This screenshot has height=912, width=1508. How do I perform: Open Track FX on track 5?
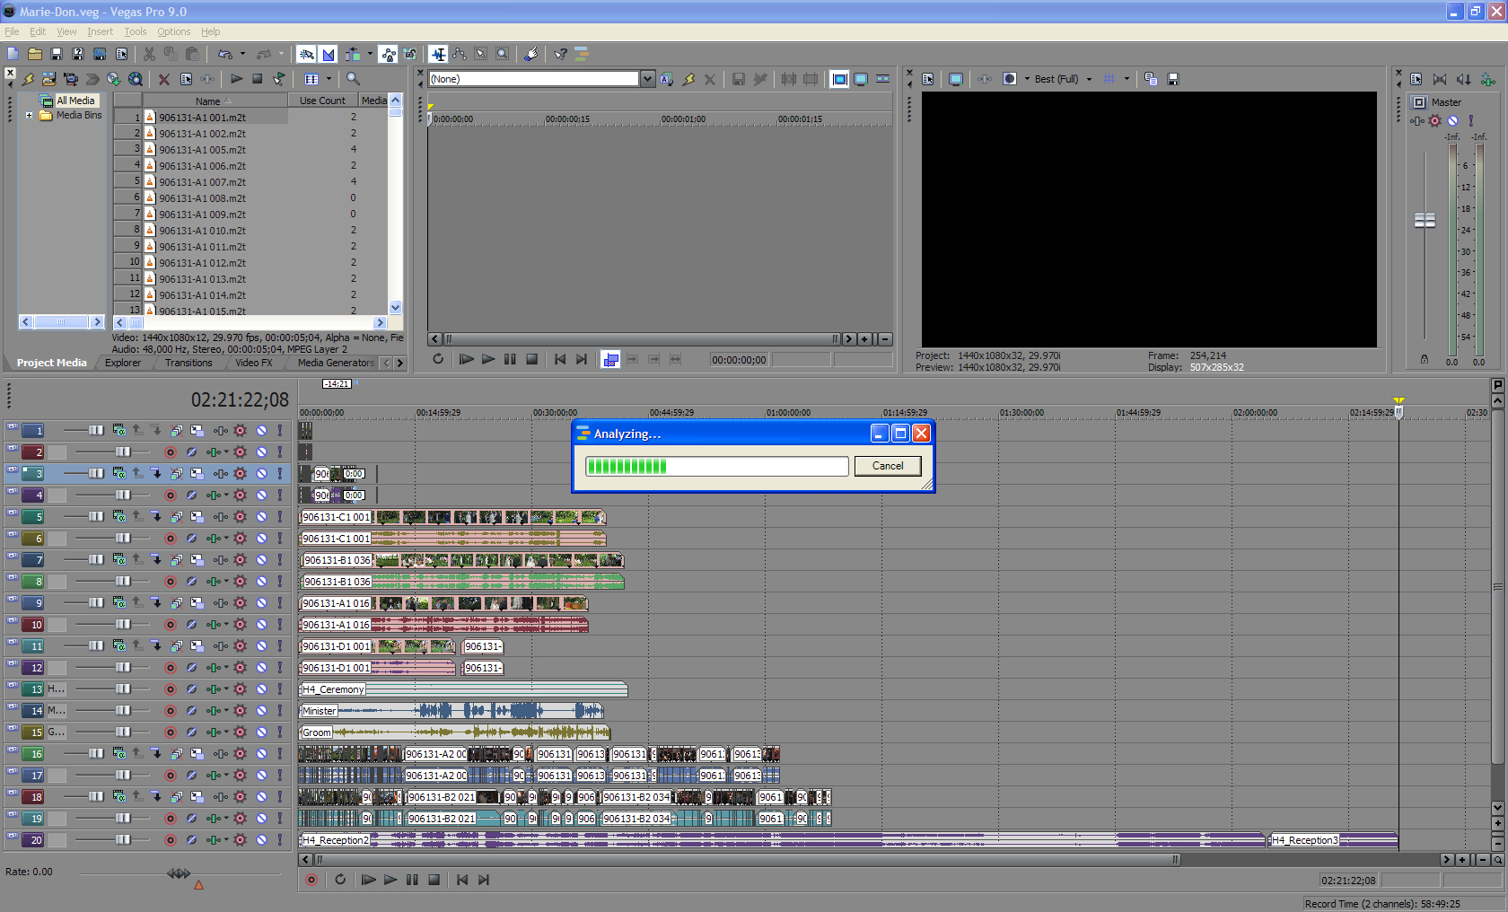point(221,517)
